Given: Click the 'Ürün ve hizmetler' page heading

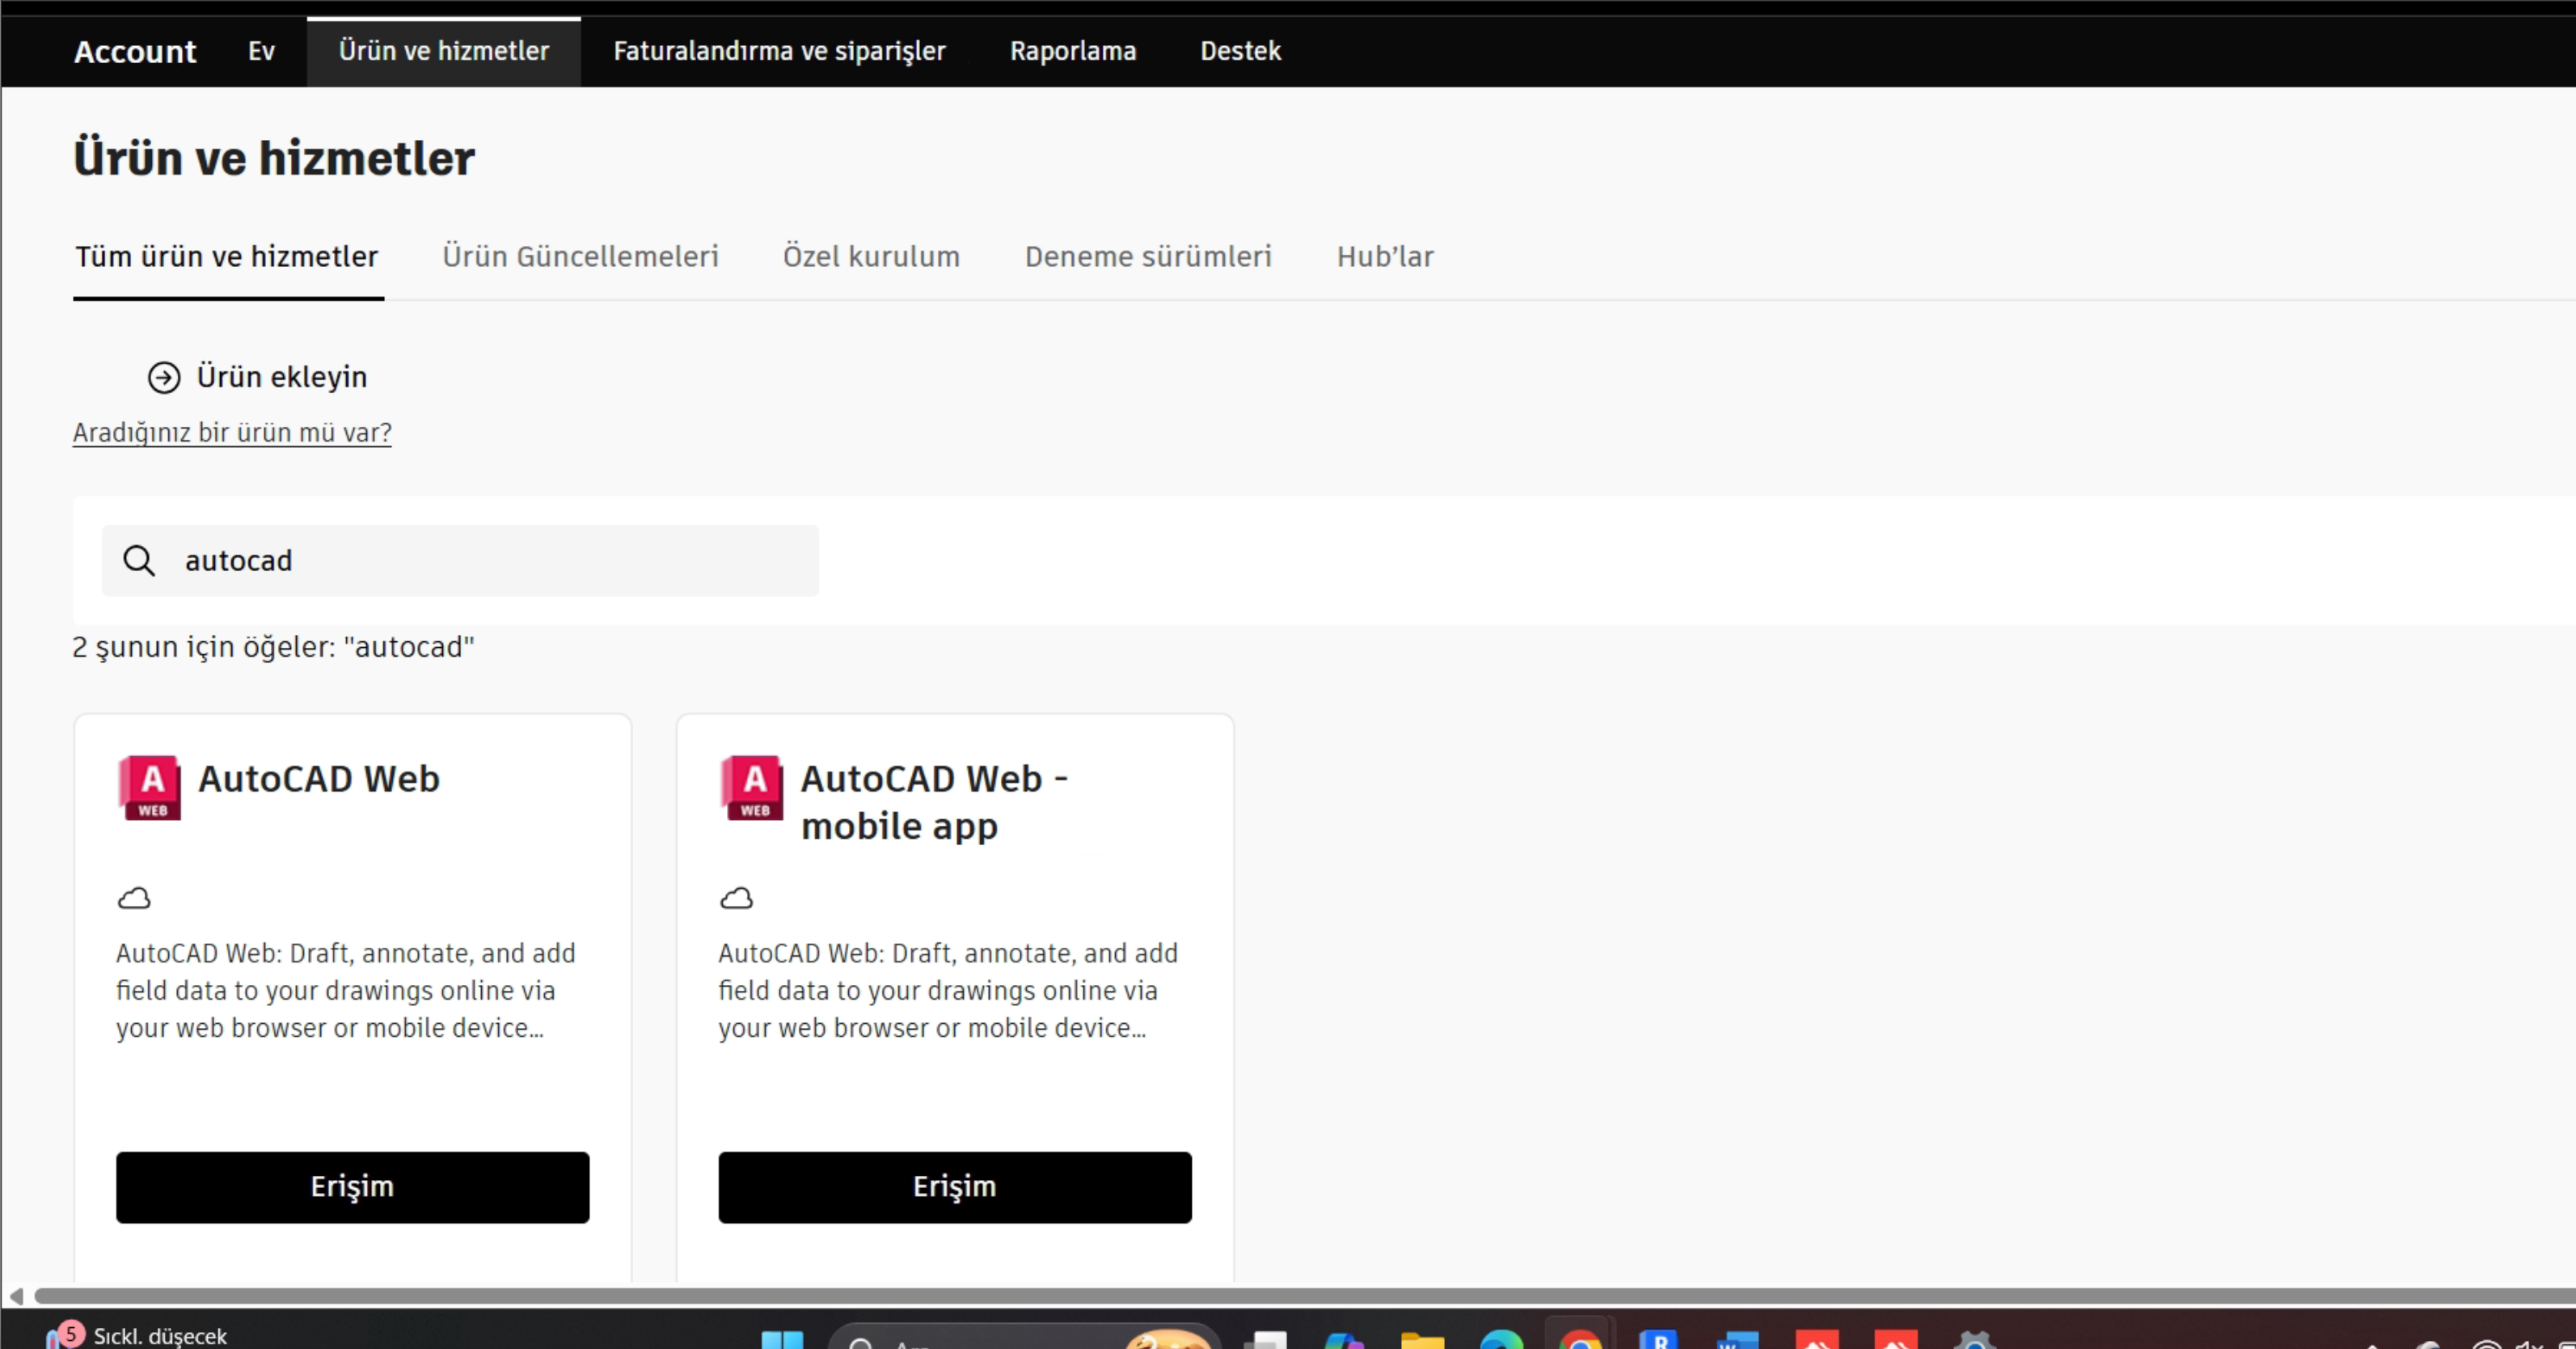Looking at the screenshot, I should tap(274, 158).
